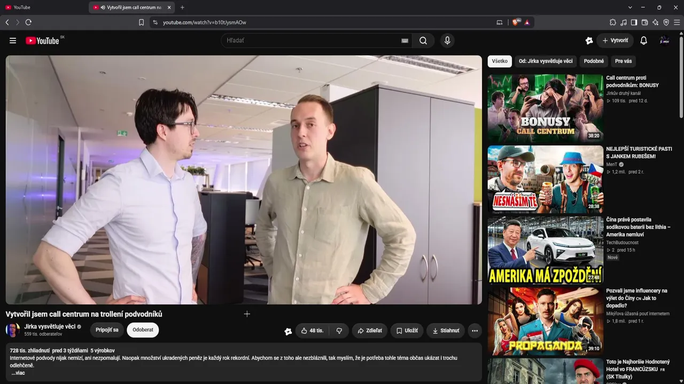Open the Leo AI sparkle icon in toolbar
684x384 pixels.
point(656,22)
